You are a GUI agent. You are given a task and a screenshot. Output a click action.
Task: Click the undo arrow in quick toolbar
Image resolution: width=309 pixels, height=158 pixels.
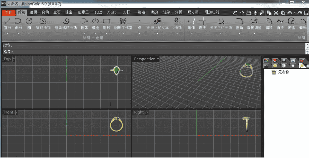coord(290,13)
